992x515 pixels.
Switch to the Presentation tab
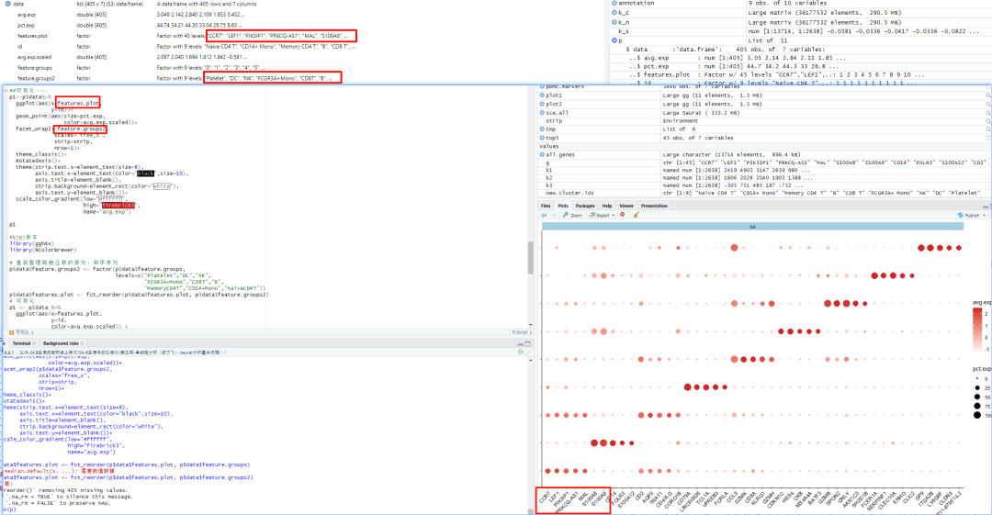654,206
